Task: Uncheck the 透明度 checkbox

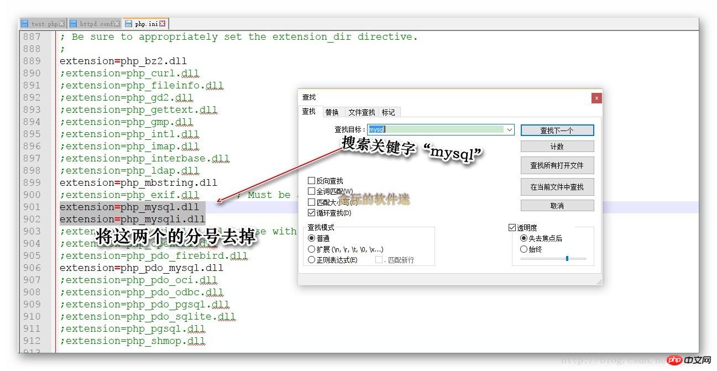Action: [512, 228]
